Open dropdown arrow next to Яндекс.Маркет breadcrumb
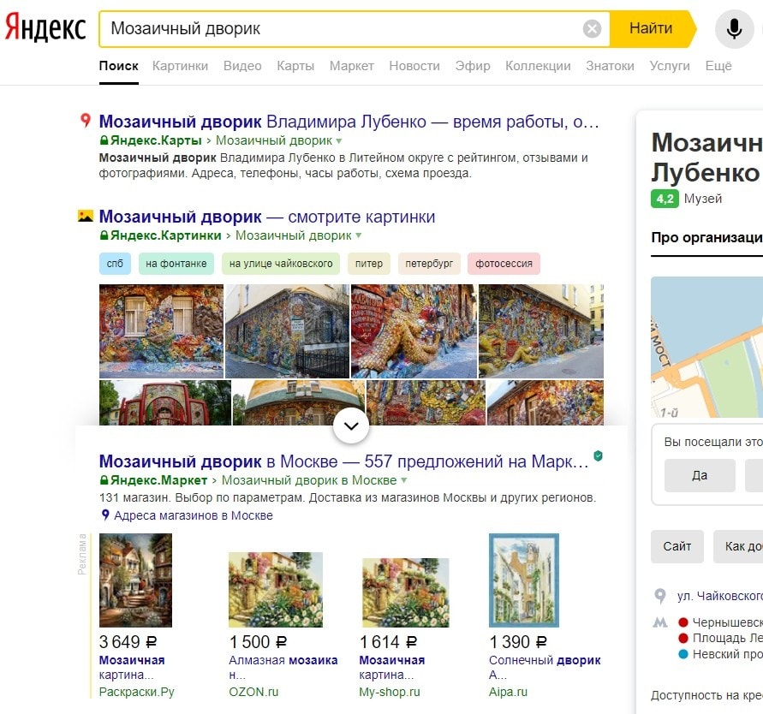The image size is (763, 714). 404,480
